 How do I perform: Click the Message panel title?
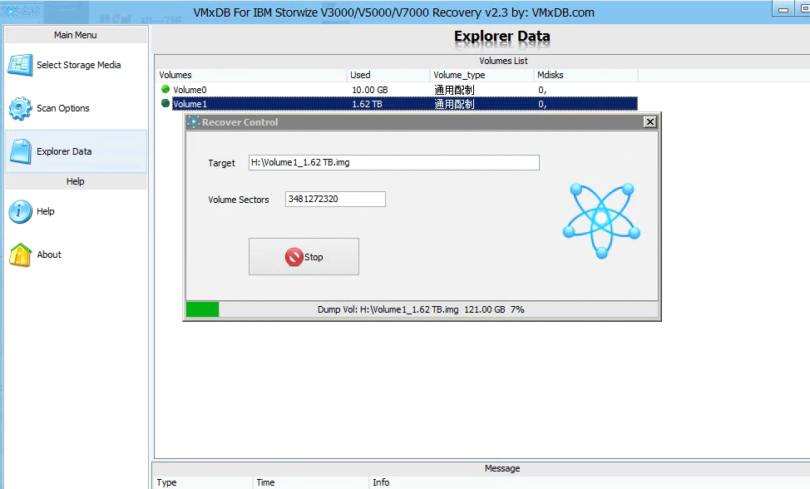[x=502, y=468]
